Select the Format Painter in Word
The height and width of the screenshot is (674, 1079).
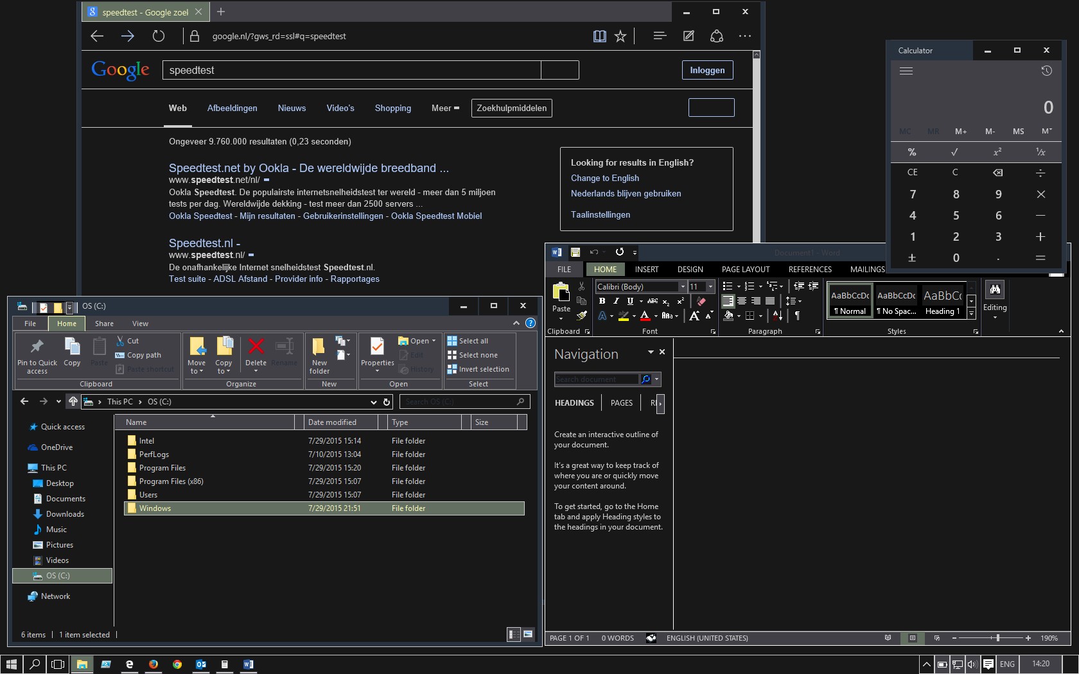click(x=583, y=315)
